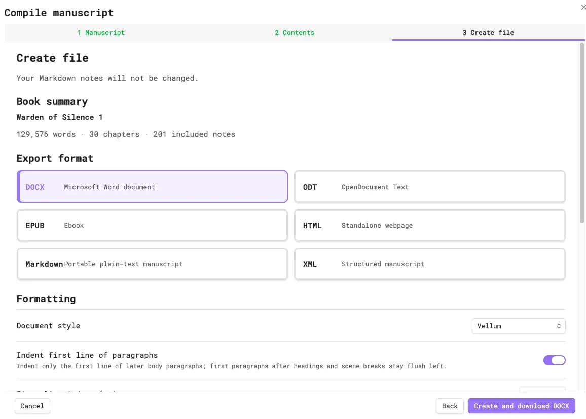Image resolution: width=586 pixels, height=419 pixels.
Task: Open the Document style Vellum dropdown
Action: click(519, 326)
